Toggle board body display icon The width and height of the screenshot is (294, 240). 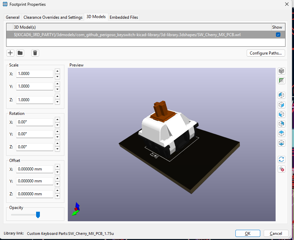tap(281, 71)
